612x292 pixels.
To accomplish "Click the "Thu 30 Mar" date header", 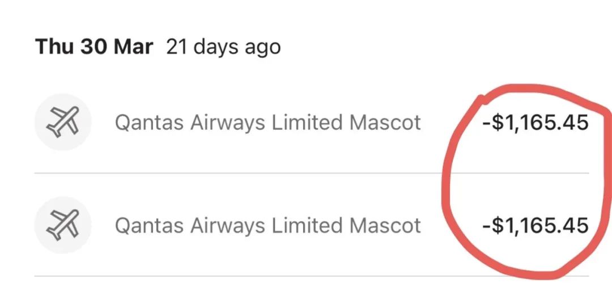I will click(x=94, y=46).
